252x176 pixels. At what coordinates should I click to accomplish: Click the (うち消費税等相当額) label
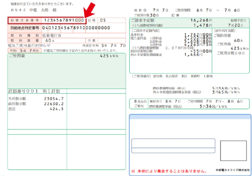[147, 25]
